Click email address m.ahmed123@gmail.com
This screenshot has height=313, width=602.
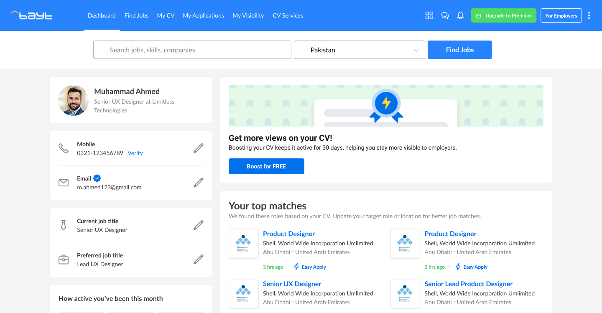[109, 187]
